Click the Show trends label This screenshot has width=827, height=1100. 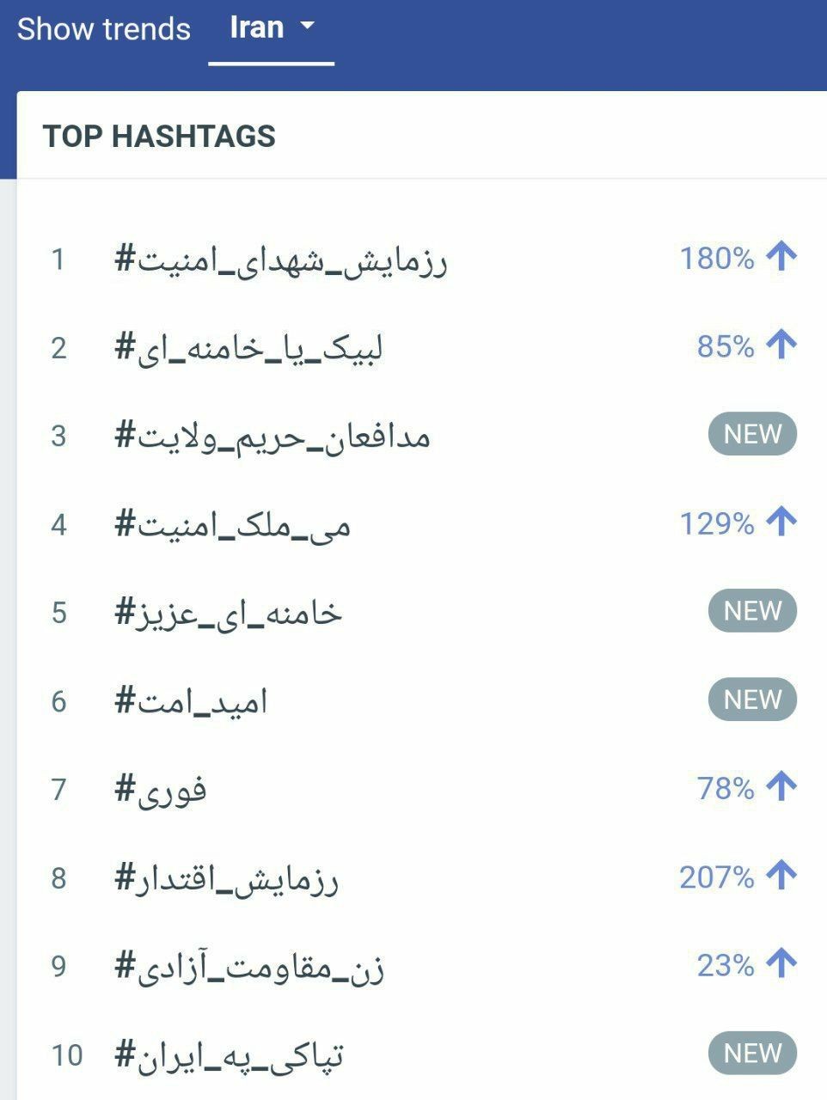pos(103,29)
